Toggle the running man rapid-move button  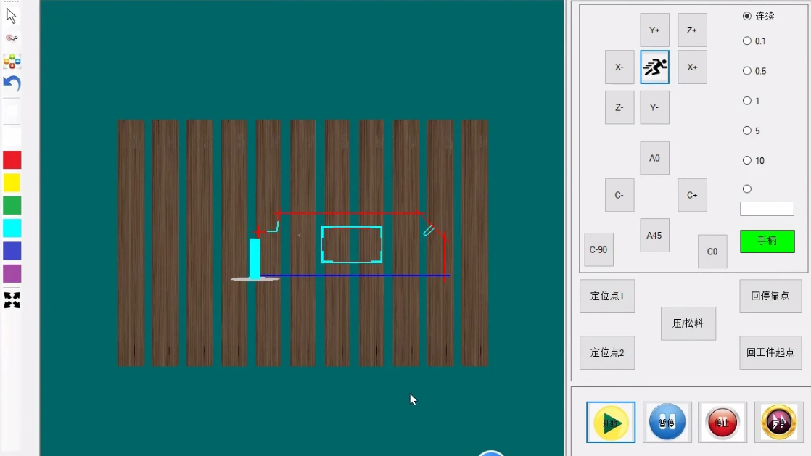(654, 67)
